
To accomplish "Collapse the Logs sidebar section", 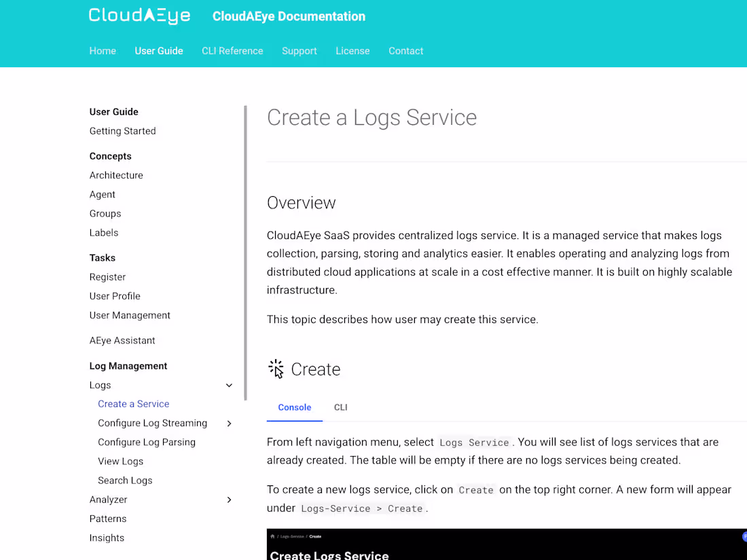I will [229, 386].
